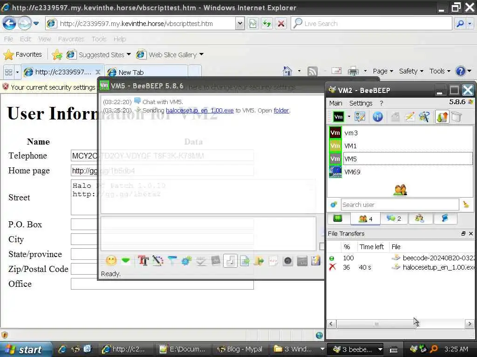The image size is (477, 357).
Task: Open the ? help menu in BeeBEEP
Action: click(x=382, y=103)
